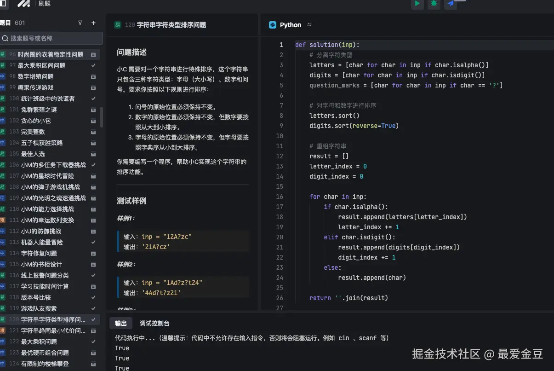Toggle completion checkmark on problem 113 机器人能量
Screen dimensions: 554x371
pos(92,242)
